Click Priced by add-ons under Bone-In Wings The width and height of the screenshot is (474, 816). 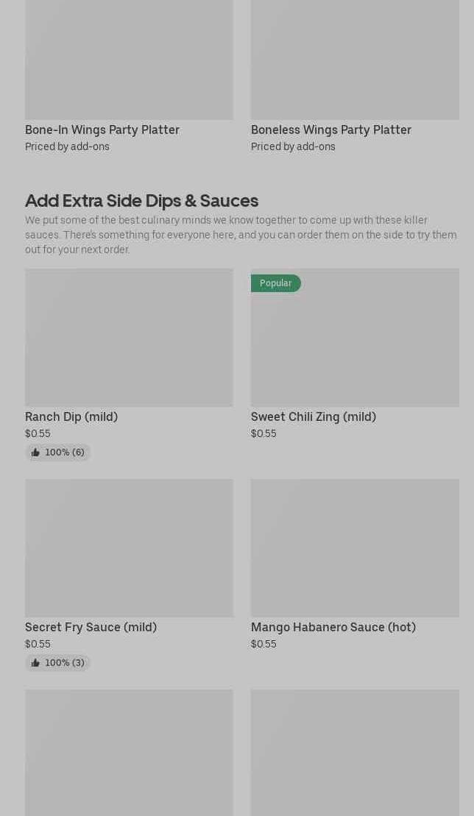pos(67,146)
